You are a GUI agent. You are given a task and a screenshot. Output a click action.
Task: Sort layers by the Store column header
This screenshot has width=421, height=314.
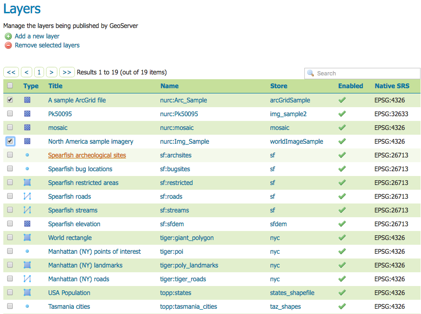[x=278, y=86]
